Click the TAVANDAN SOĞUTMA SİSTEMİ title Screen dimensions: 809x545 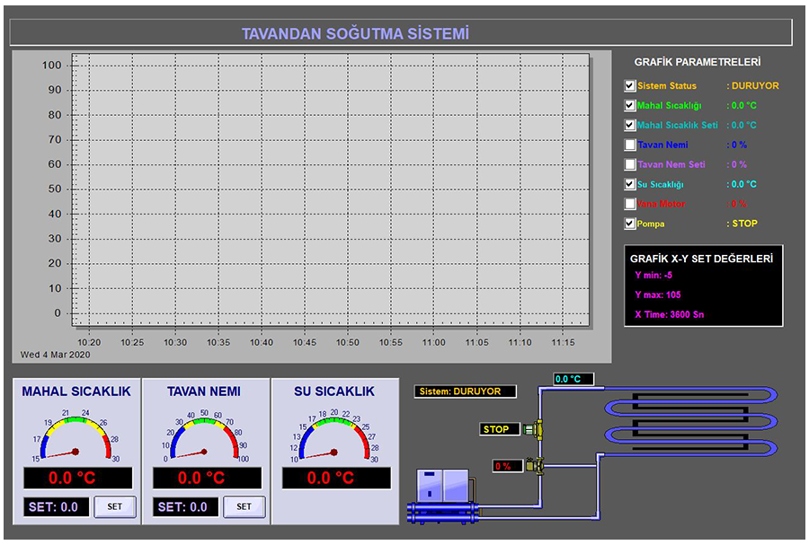[355, 34]
